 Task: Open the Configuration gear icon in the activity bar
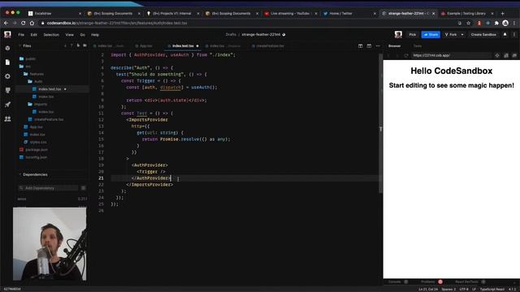click(x=7, y=76)
